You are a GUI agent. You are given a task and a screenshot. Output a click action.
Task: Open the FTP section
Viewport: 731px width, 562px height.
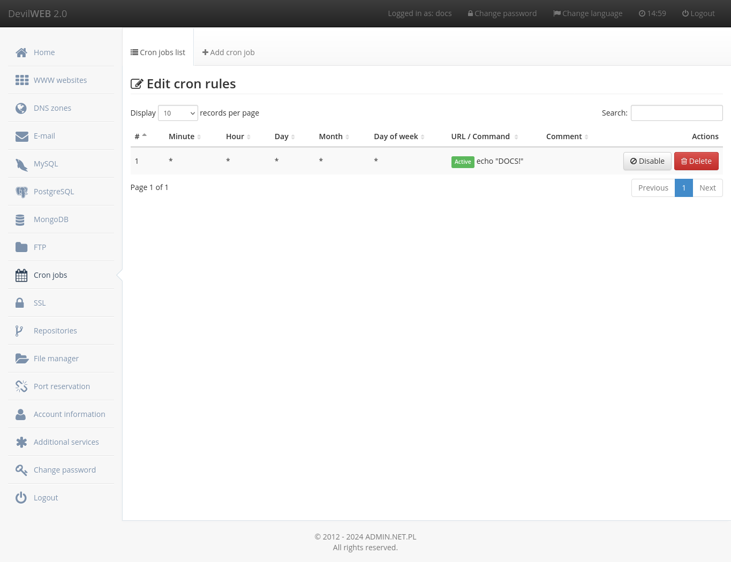click(x=40, y=247)
